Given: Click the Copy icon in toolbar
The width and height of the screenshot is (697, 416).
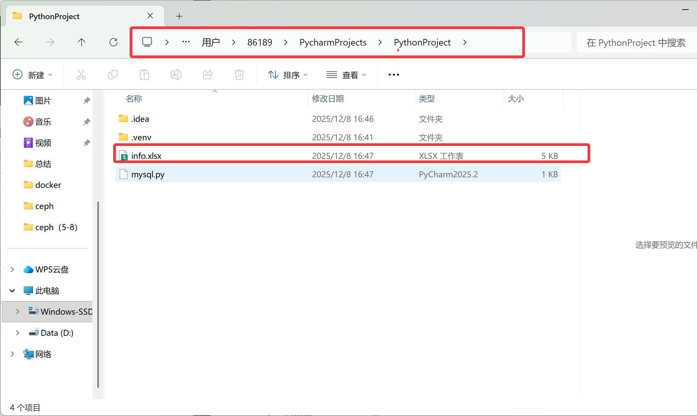Looking at the screenshot, I should pyautogui.click(x=112, y=75).
